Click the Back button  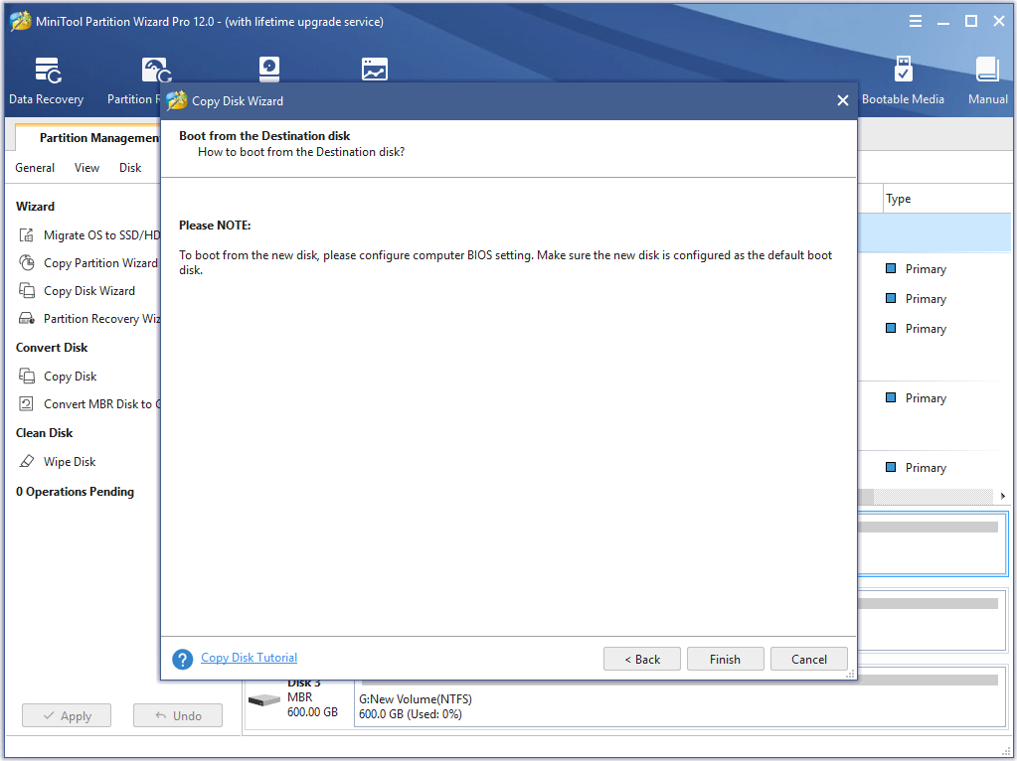coord(642,659)
